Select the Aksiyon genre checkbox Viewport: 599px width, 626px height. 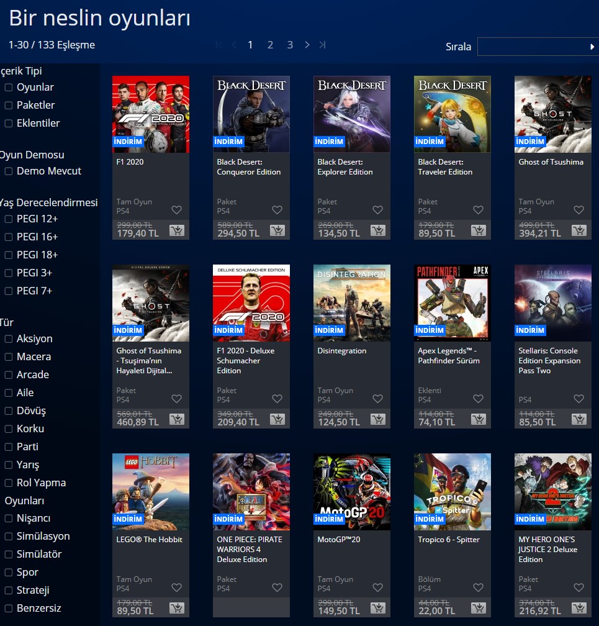[x=9, y=339]
